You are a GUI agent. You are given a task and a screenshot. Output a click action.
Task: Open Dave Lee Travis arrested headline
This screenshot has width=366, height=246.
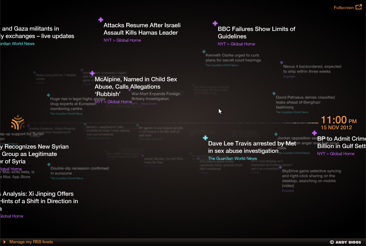(x=252, y=147)
